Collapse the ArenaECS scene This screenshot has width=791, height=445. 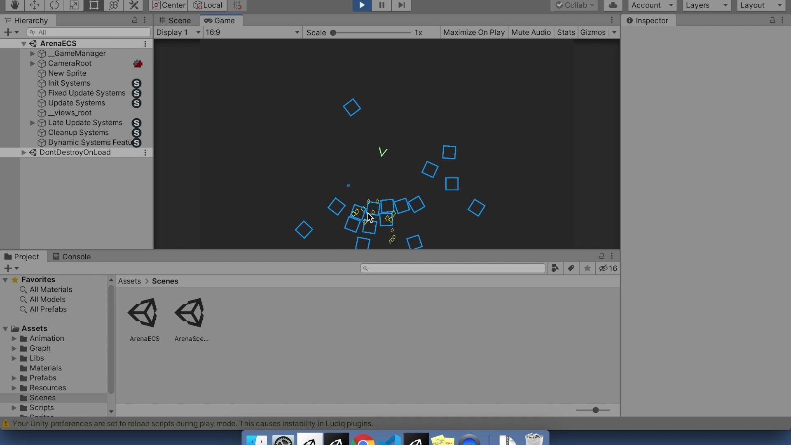23,44
